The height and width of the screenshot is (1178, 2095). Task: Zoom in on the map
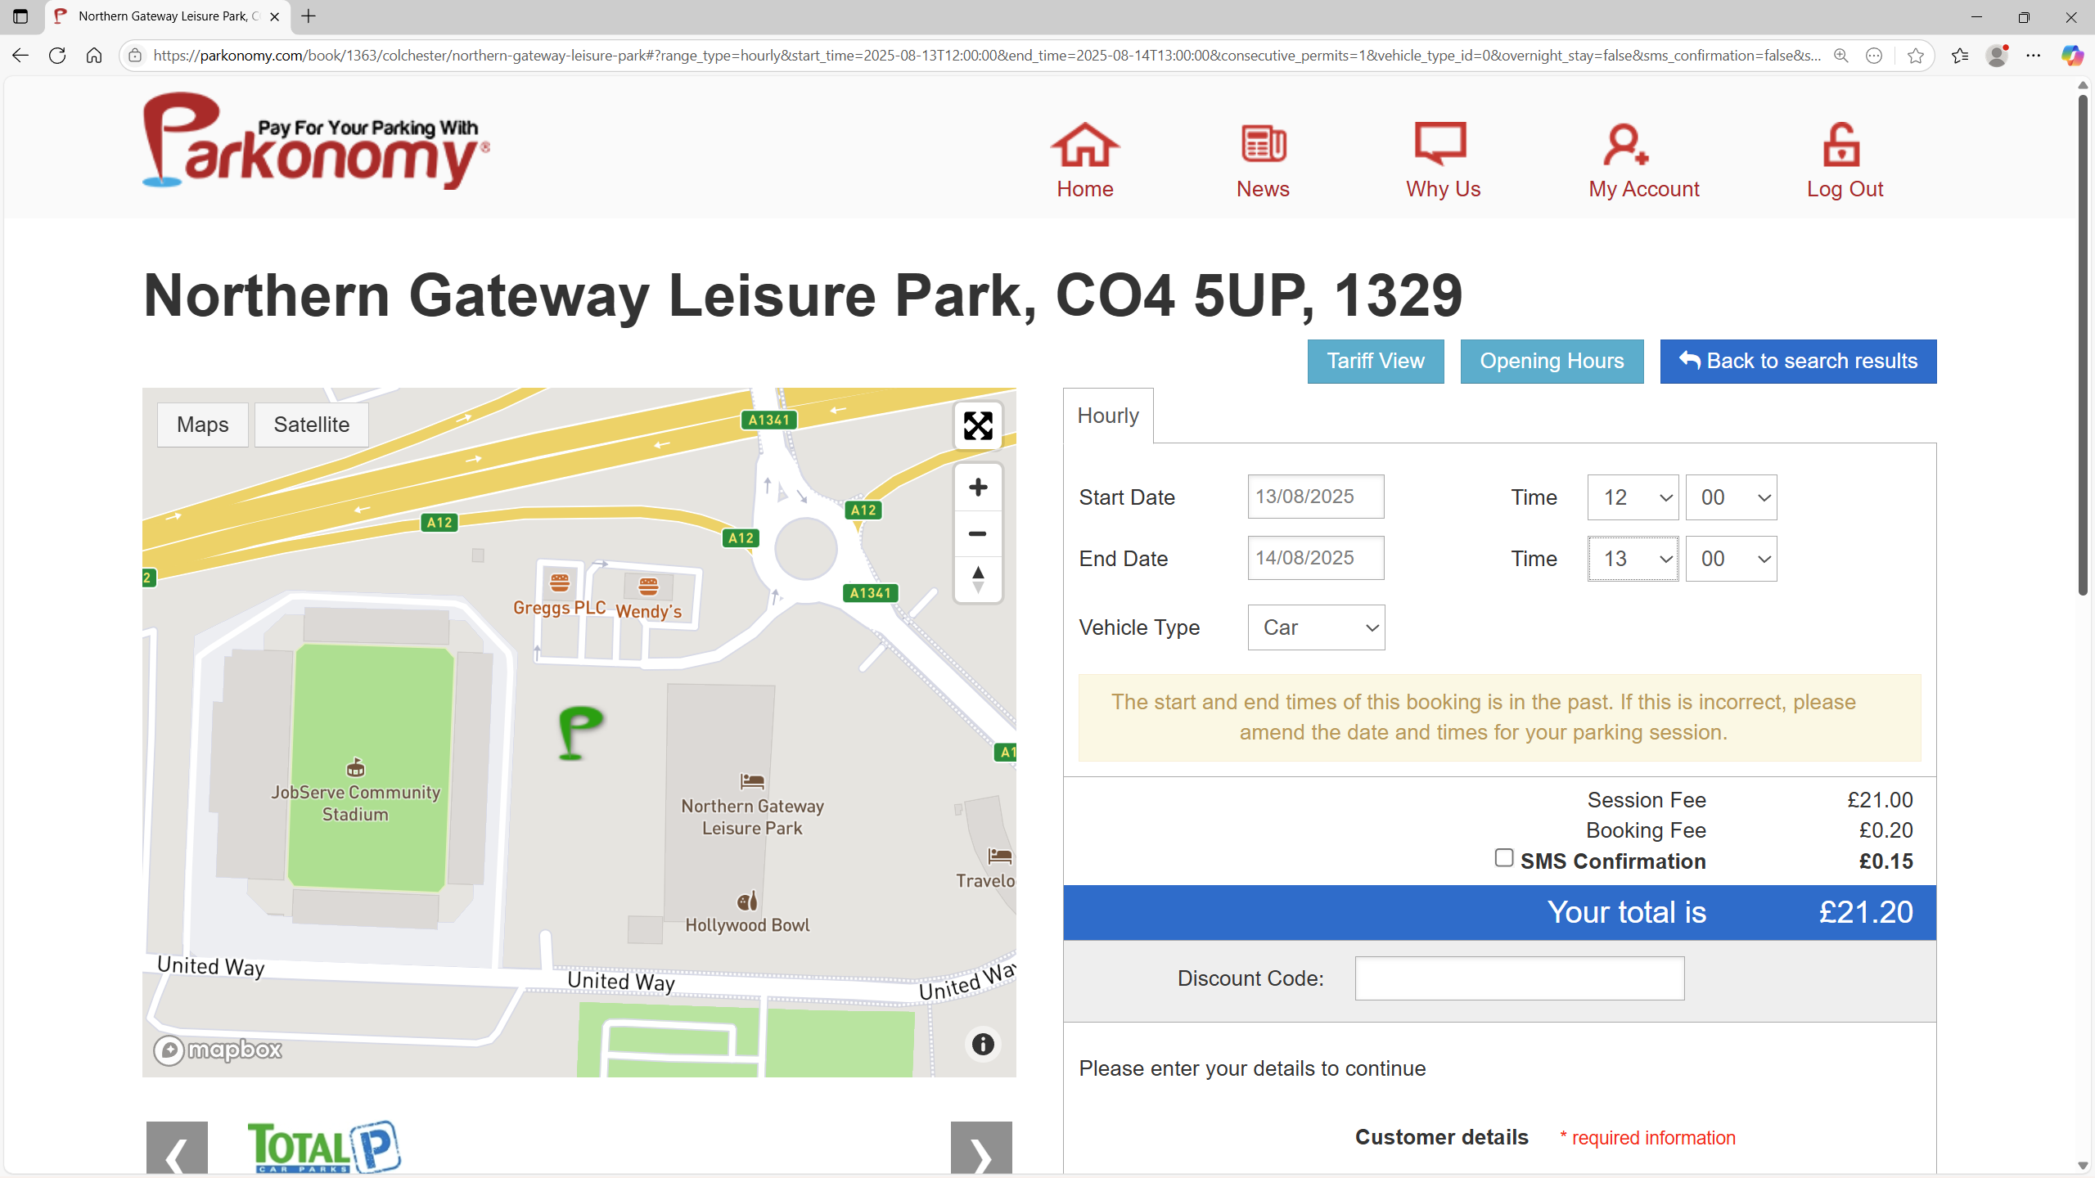tap(978, 488)
